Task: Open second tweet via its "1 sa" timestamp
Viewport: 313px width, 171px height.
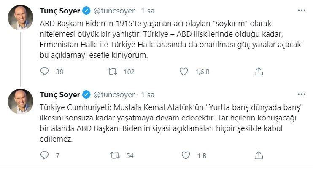Action: coord(148,94)
